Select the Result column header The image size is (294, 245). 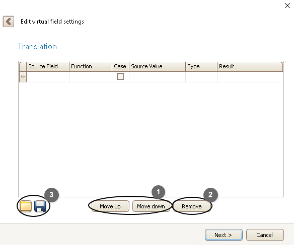click(x=250, y=67)
